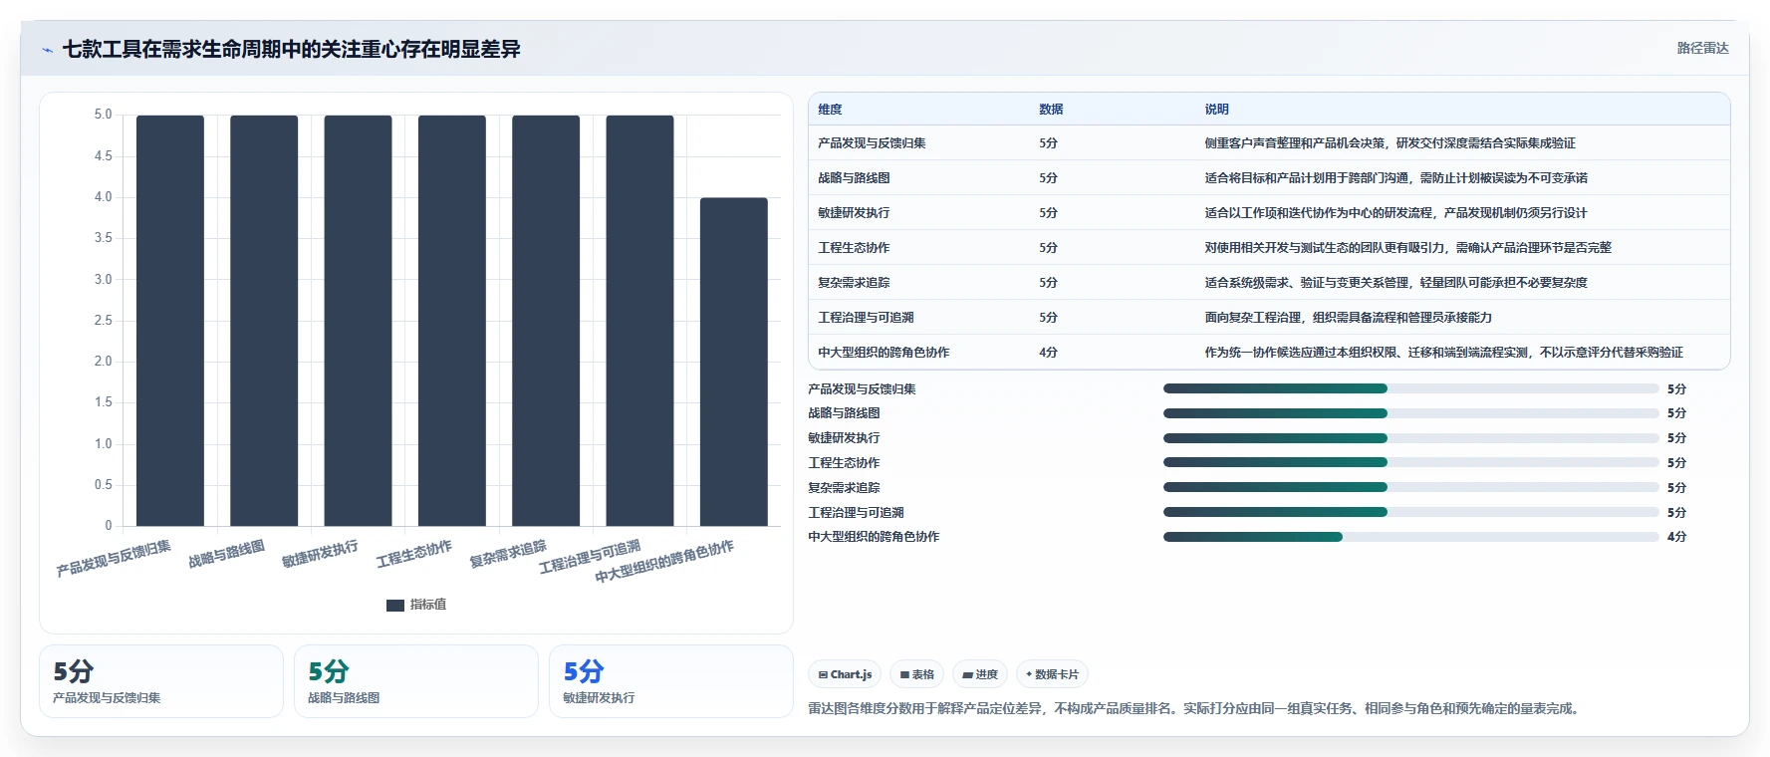This screenshot has width=1770, height=757.
Task: Select the 复杂需求追踪 table row name
Action: [x=854, y=283]
